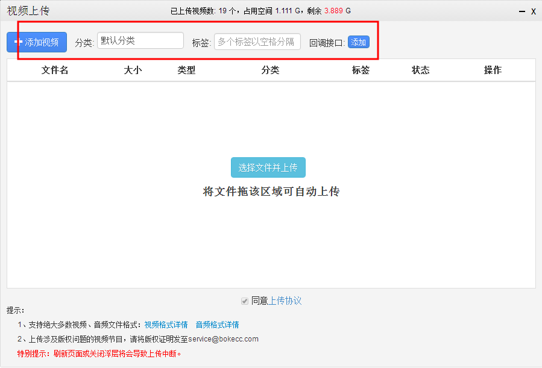Click the 分类 column header in table
The image size is (542, 368).
coord(270,70)
